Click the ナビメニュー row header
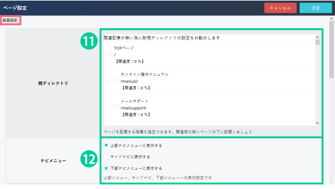The width and height of the screenshot is (335, 189). (53, 161)
